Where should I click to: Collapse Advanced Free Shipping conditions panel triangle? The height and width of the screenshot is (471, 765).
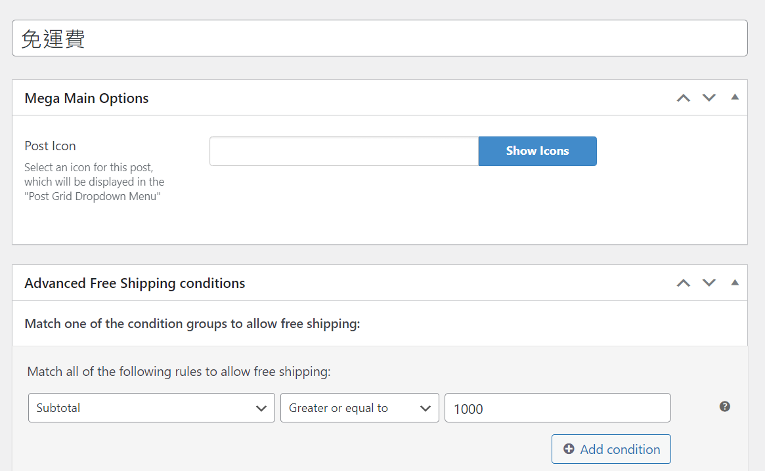click(735, 282)
